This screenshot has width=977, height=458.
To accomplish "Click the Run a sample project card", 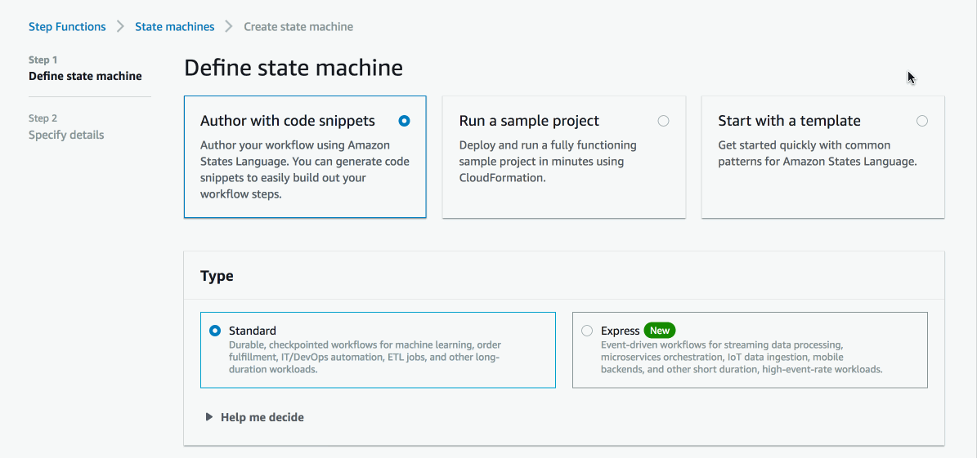I will pos(564,157).
